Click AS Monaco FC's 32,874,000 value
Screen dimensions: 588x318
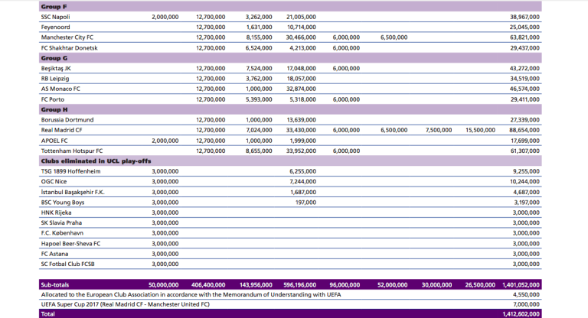(x=302, y=89)
